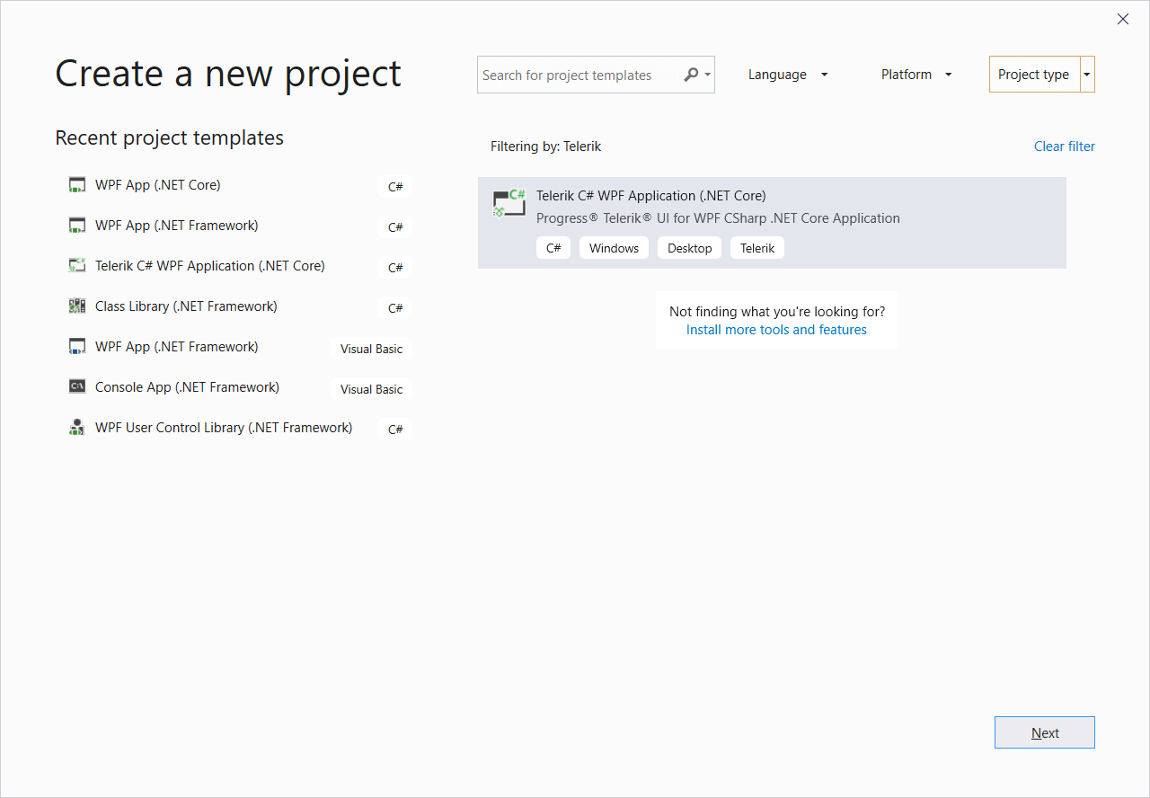
Task: Open the Language dropdown
Action: click(x=788, y=75)
